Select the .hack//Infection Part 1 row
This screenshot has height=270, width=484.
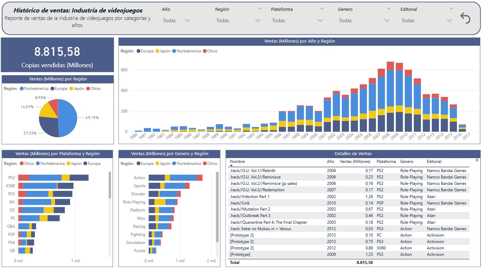tap(249, 196)
